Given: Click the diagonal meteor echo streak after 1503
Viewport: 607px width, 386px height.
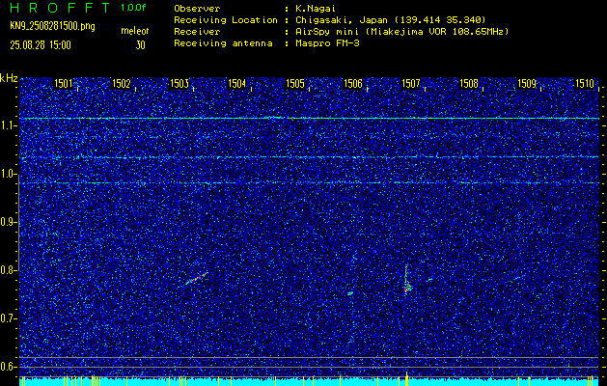Looking at the screenshot, I should pyautogui.click(x=195, y=279).
